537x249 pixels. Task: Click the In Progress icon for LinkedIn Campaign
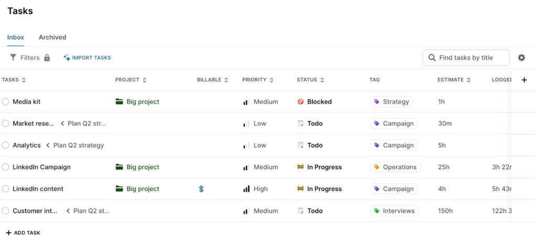click(x=300, y=167)
